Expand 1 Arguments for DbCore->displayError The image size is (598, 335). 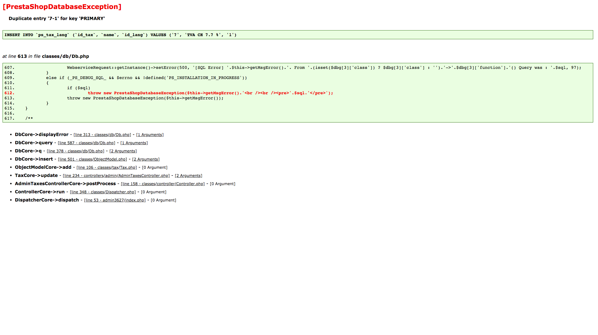click(x=150, y=135)
